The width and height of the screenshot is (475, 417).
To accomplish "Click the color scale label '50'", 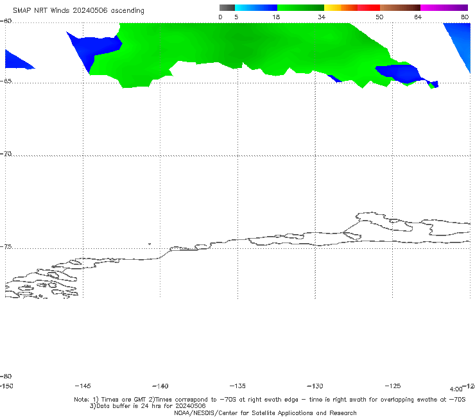I will [379, 17].
